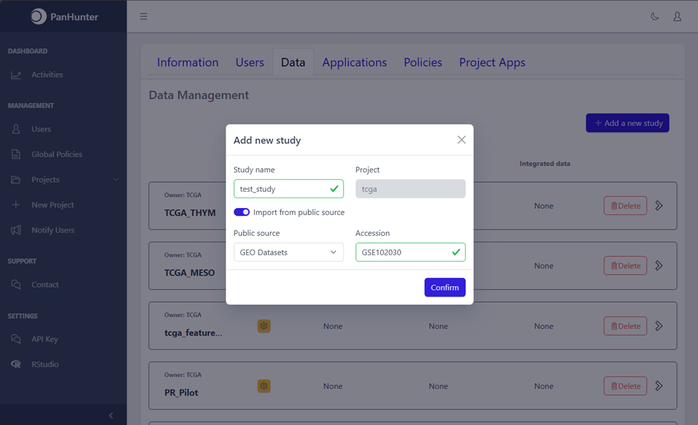Open RStudio from the sidebar
Viewport: 698px width, 425px height.
tap(45, 364)
